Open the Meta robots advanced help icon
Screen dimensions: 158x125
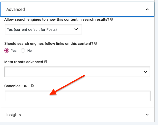46,62
